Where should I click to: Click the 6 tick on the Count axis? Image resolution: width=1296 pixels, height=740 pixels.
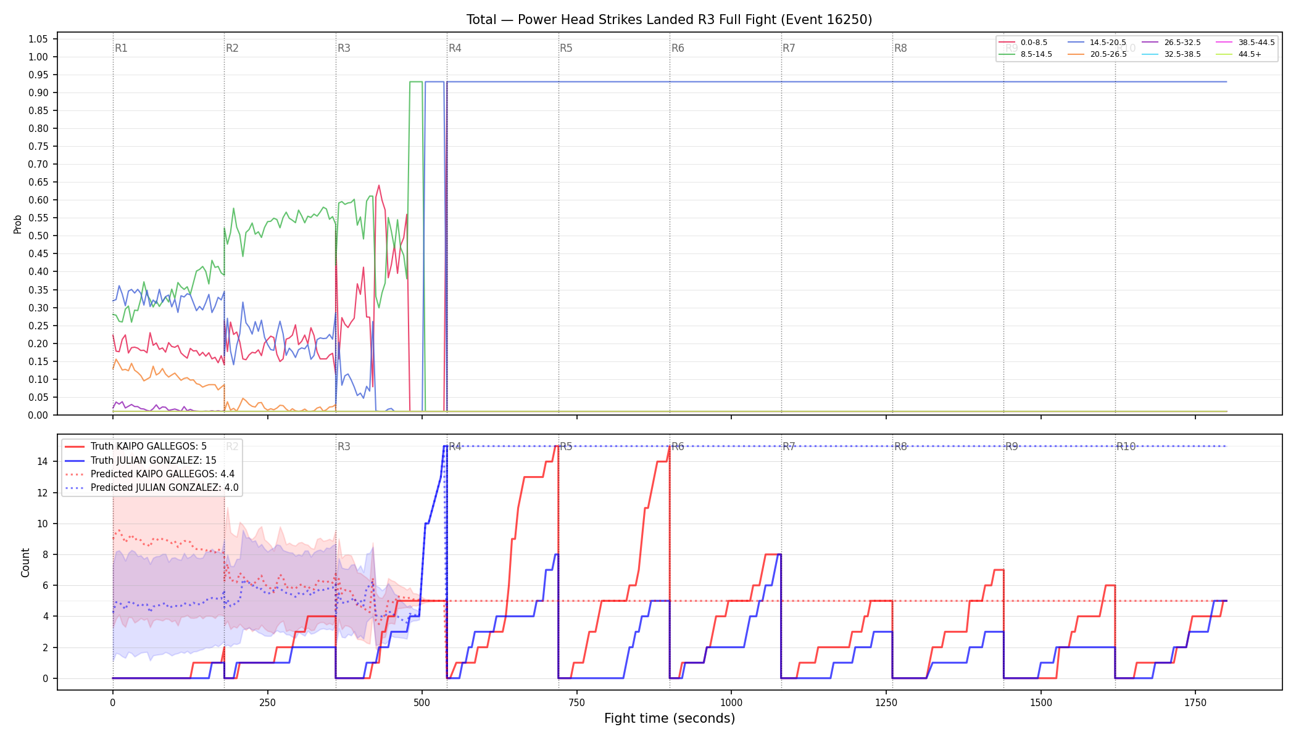45,585
